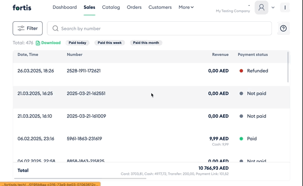
Task: Toggle the Paid this week filter chip
Action: (109, 43)
